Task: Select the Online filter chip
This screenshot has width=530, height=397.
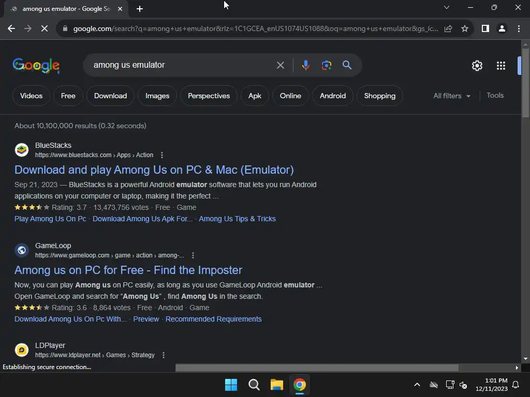Action: (290, 96)
